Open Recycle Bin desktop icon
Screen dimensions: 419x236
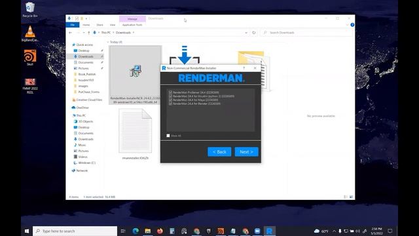click(x=30, y=10)
